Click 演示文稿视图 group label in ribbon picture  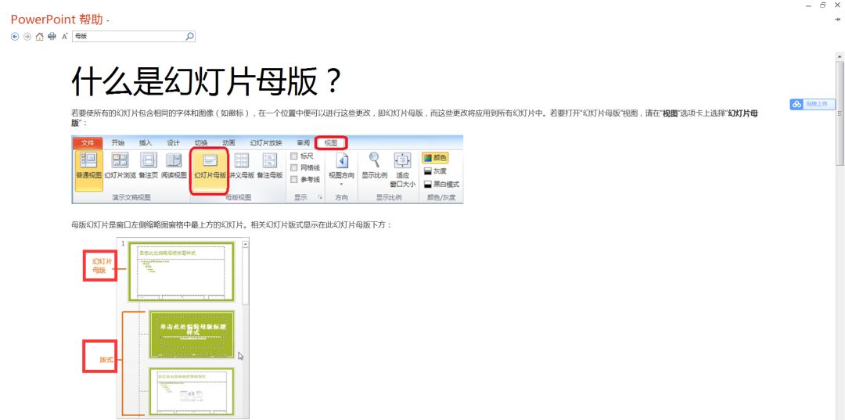[131, 198]
